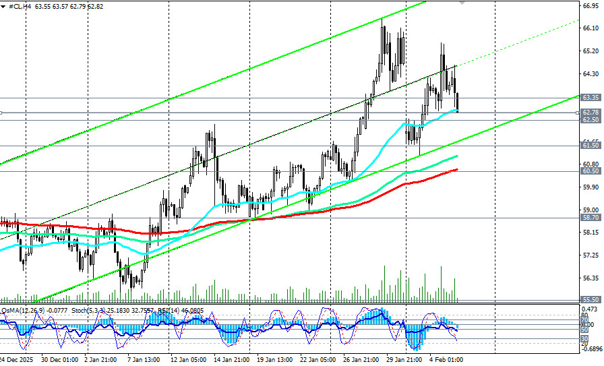Click the 62.78 current price label
This screenshot has height=366, width=604.
(591, 113)
